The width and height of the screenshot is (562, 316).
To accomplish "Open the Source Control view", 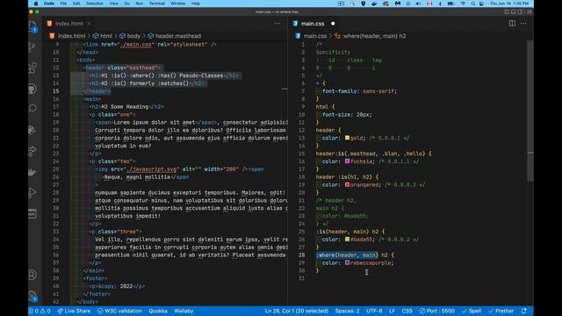I will point(32,47).
